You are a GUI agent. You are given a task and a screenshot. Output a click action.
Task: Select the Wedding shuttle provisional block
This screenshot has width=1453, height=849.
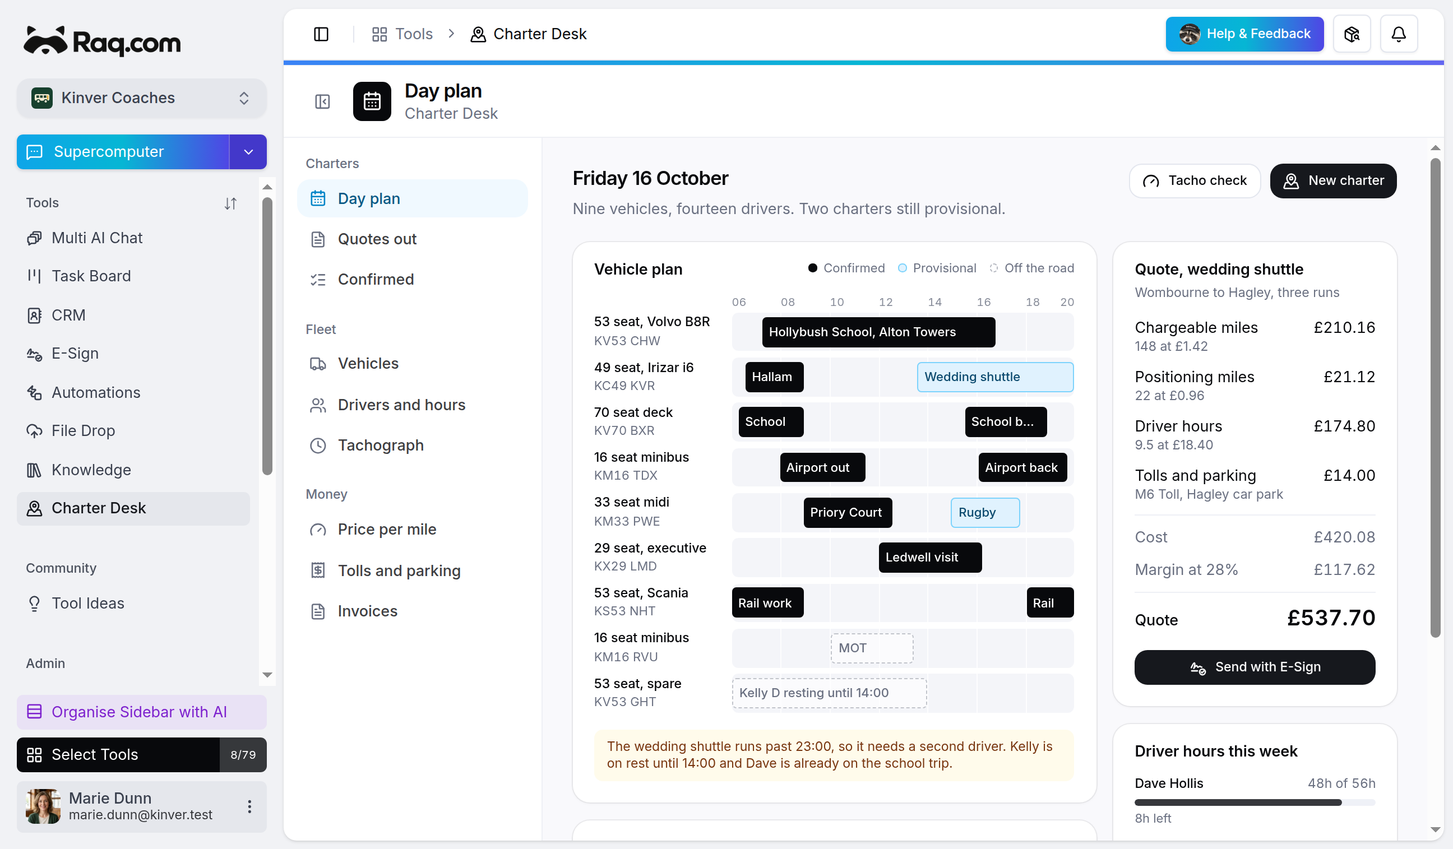[x=995, y=377]
